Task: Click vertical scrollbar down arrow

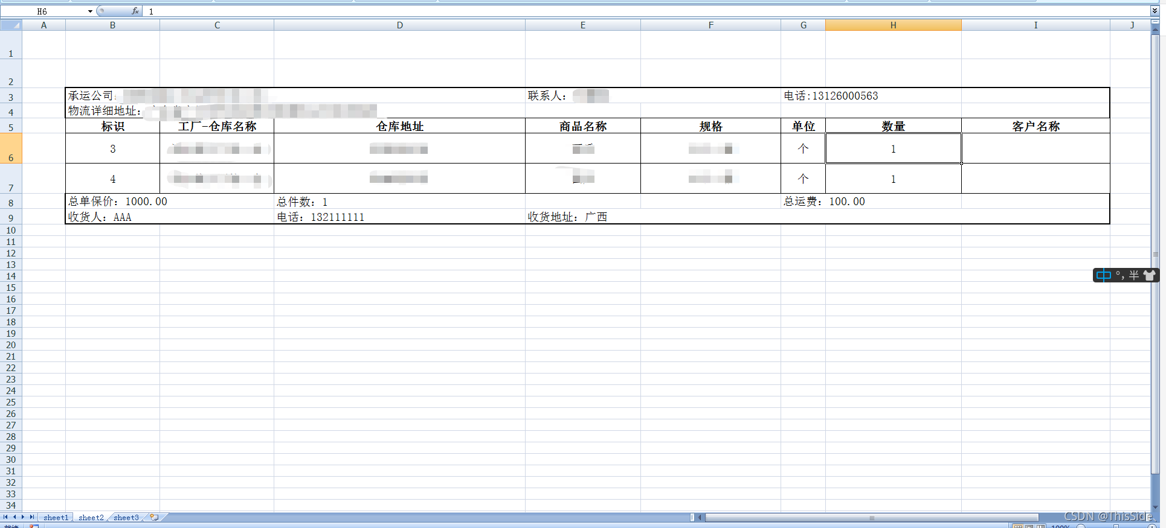Action: (1155, 507)
